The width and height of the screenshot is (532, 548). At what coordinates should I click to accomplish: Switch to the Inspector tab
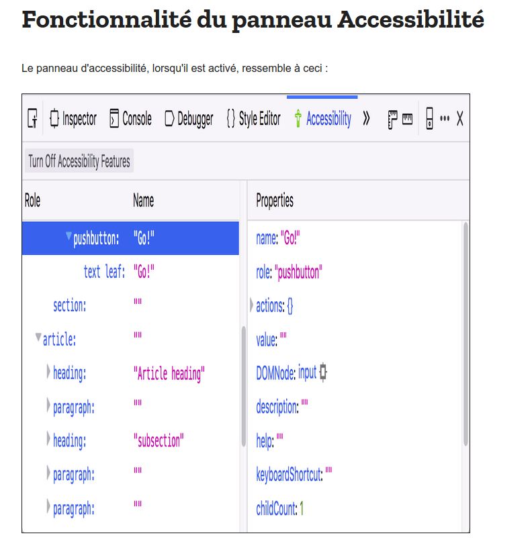click(x=73, y=119)
